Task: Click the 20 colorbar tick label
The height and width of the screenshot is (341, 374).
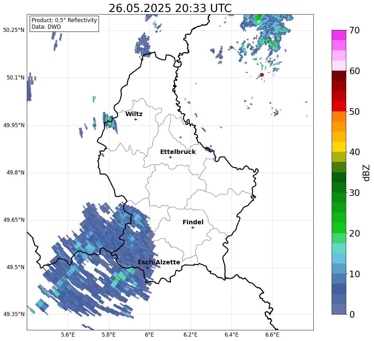Action: click(x=354, y=233)
